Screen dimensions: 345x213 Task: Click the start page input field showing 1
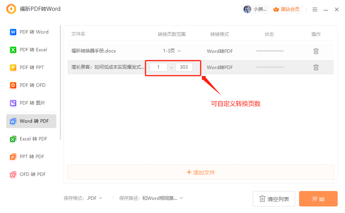pos(158,67)
